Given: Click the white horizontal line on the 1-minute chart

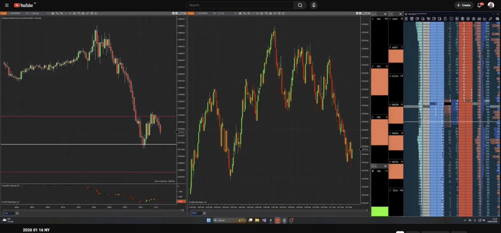Looking at the screenshot, I should (89, 144).
